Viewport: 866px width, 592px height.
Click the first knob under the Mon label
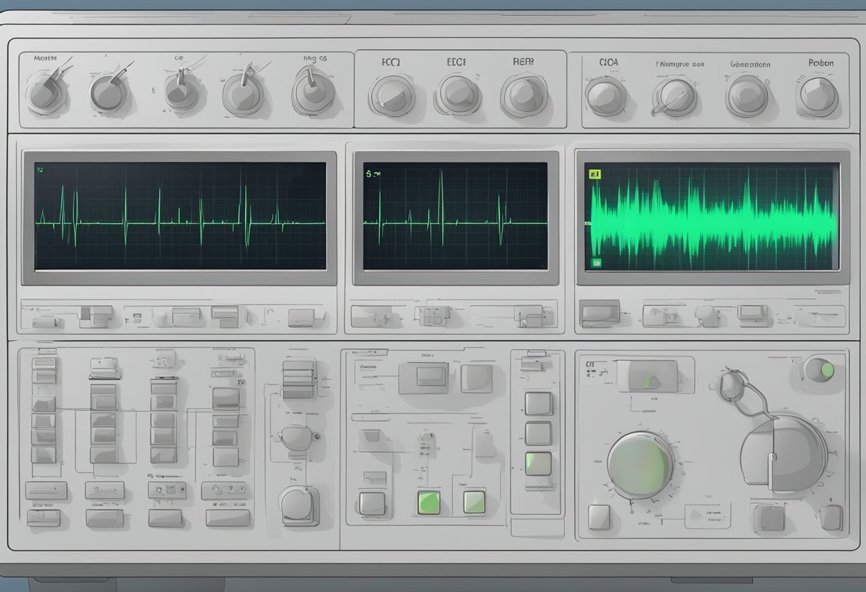pos(47,93)
